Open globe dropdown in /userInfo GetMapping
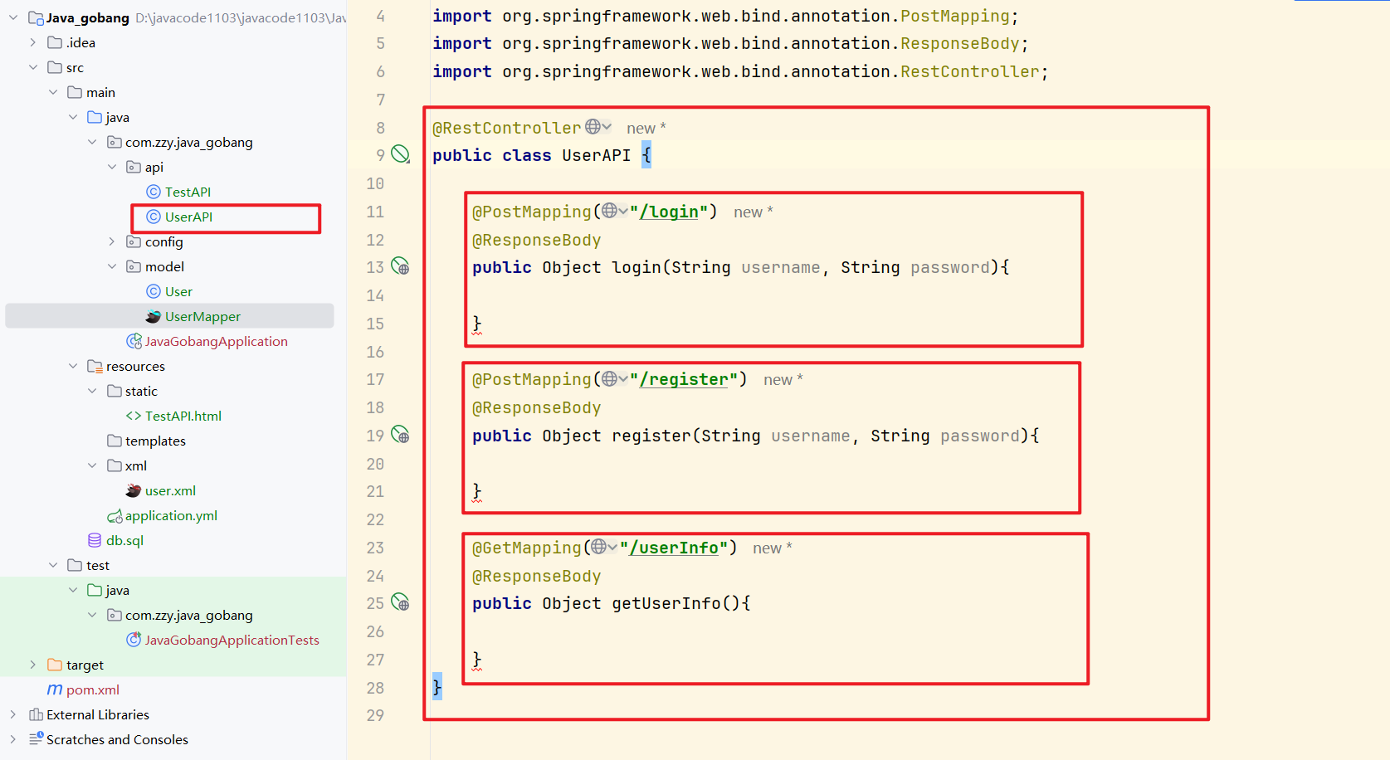This screenshot has height=760, width=1390. (604, 547)
